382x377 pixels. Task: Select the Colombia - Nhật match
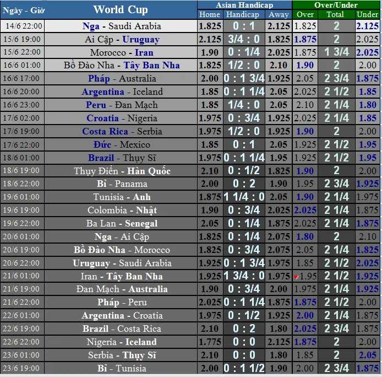[x=122, y=210]
